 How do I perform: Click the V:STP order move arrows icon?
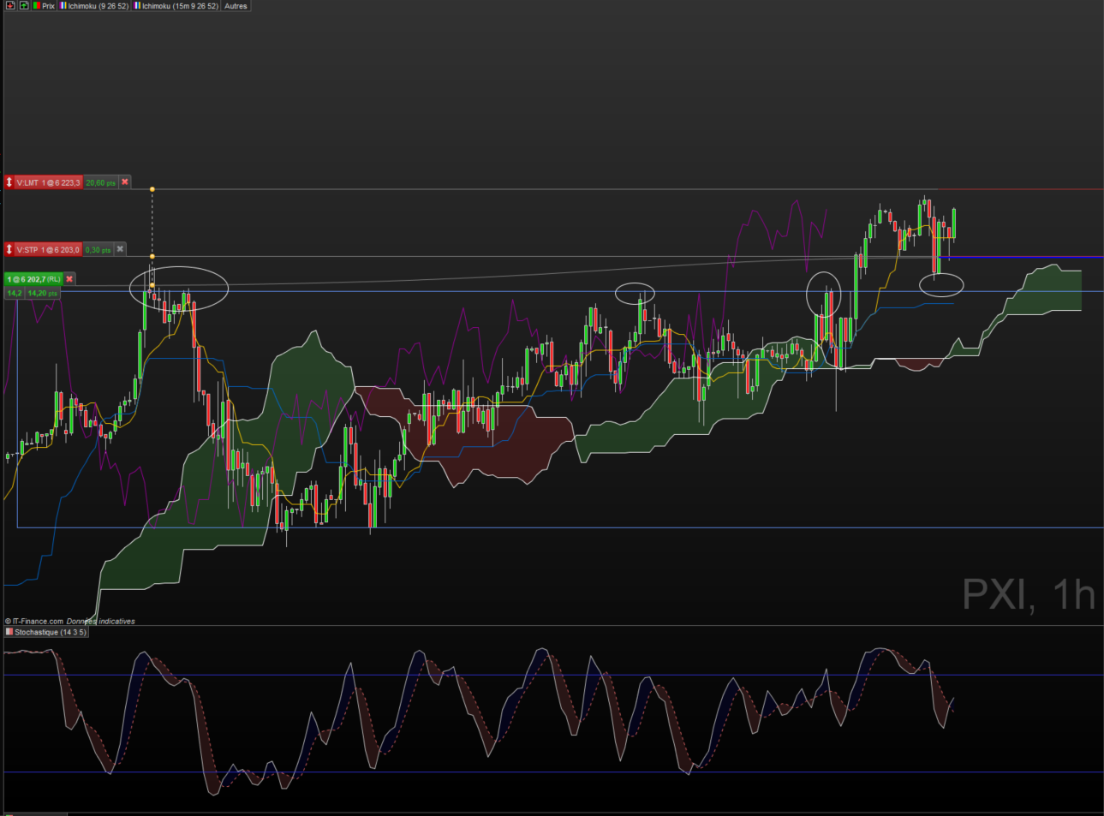[9, 249]
